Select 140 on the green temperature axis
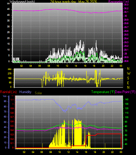Viewport: 136px width, 155px height. (126, 99)
